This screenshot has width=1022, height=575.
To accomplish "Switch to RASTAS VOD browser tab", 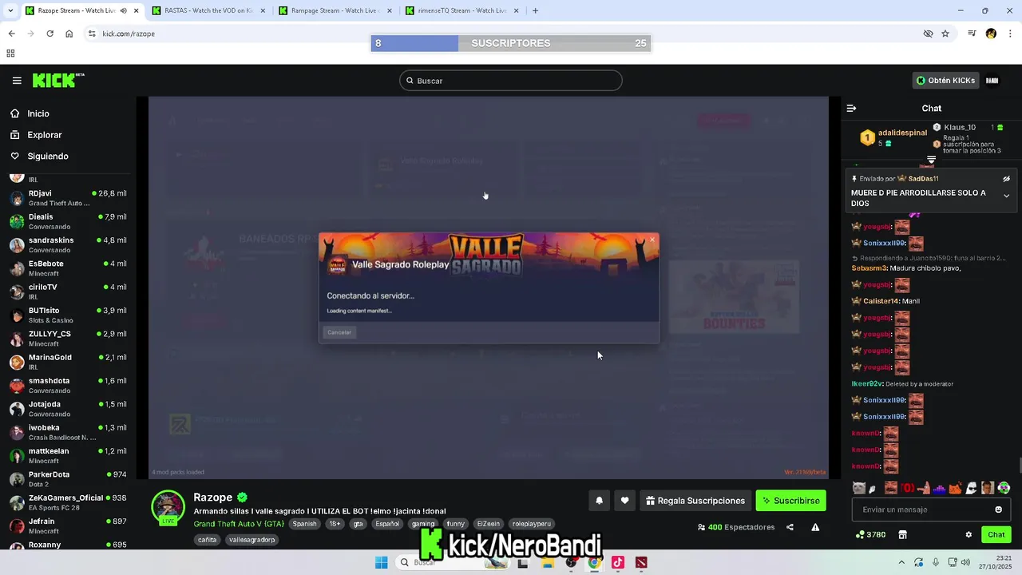I will [x=209, y=10].
